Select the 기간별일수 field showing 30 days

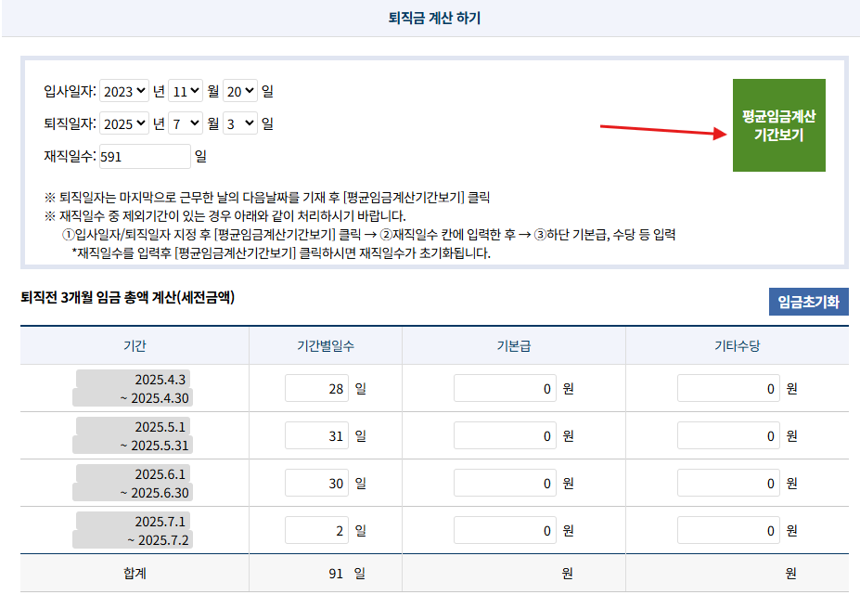click(x=316, y=483)
